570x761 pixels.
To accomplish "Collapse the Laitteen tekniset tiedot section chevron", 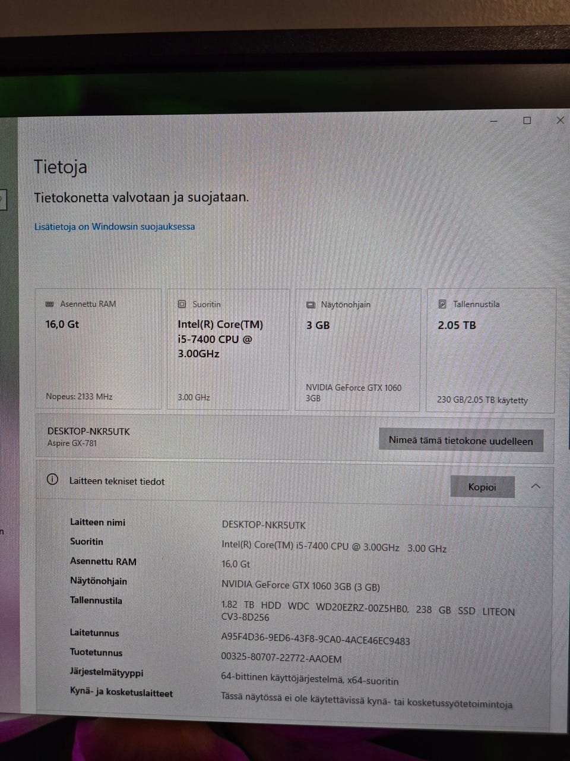I will pyautogui.click(x=536, y=486).
